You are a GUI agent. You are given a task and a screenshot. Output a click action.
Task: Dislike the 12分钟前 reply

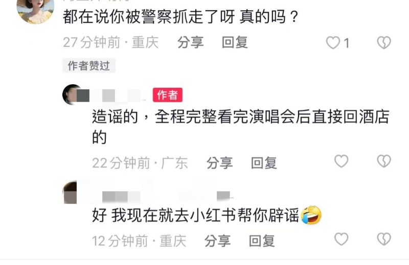384,239
